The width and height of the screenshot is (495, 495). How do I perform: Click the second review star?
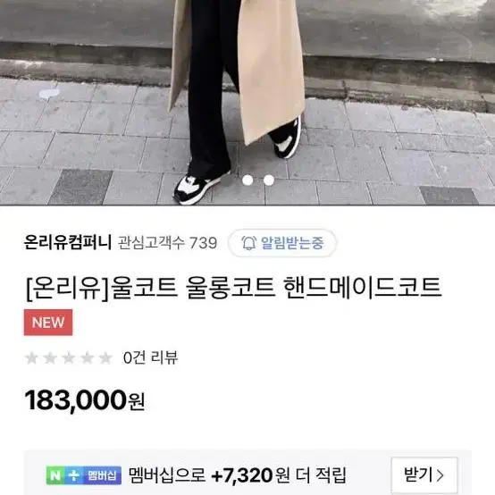click(x=50, y=358)
